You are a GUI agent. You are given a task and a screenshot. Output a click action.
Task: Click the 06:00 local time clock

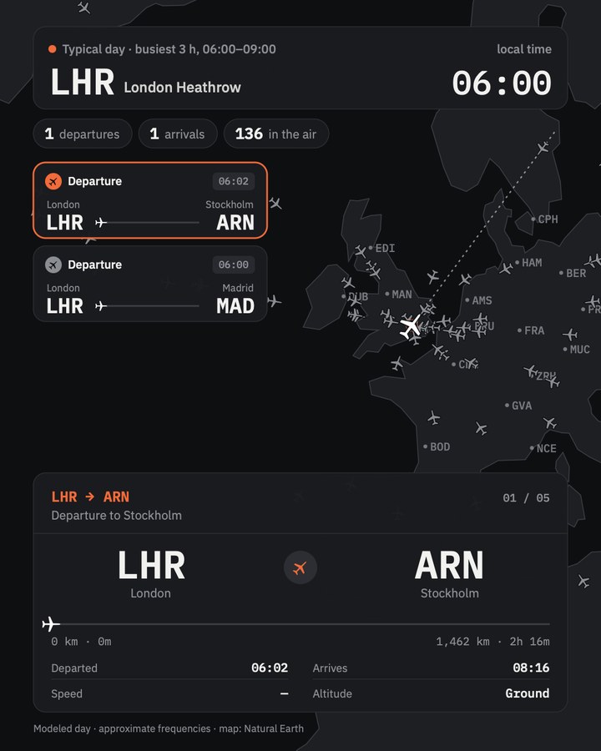coord(502,83)
